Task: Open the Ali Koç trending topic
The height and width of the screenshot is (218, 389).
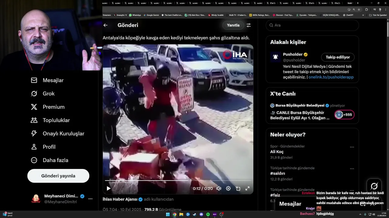Action: [277, 152]
